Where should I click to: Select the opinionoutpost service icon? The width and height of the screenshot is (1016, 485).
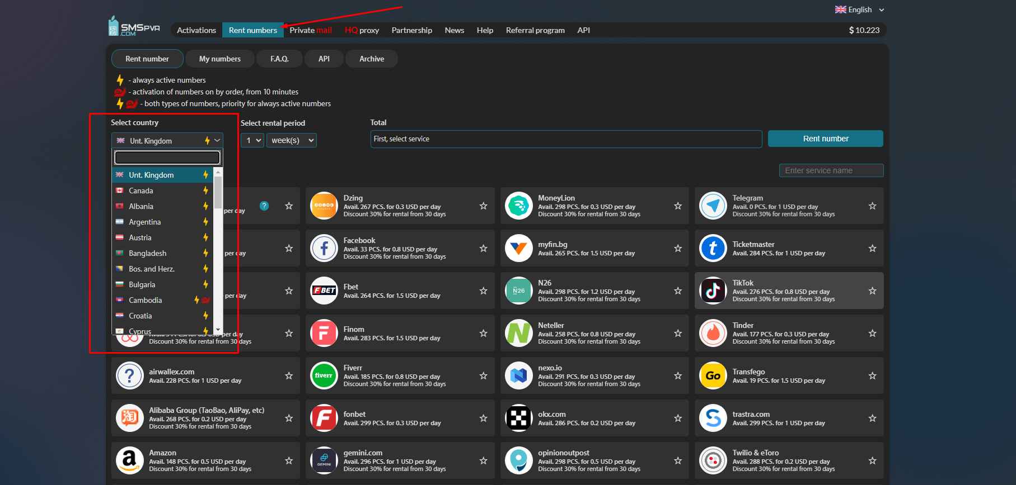[519, 460]
